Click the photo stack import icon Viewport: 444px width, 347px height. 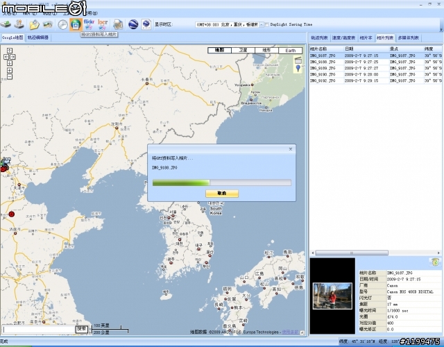pyautogui.click(x=48, y=25)
